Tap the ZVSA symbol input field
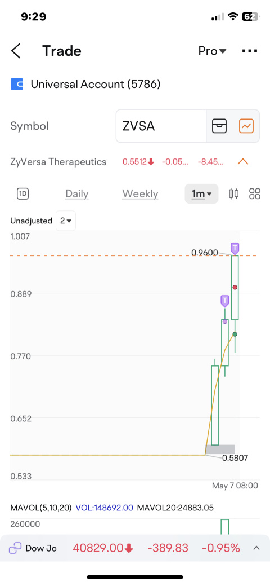Image resolution: width=270 pixels, height=586 pixels. pyautogui.click(x=161, y=126)
